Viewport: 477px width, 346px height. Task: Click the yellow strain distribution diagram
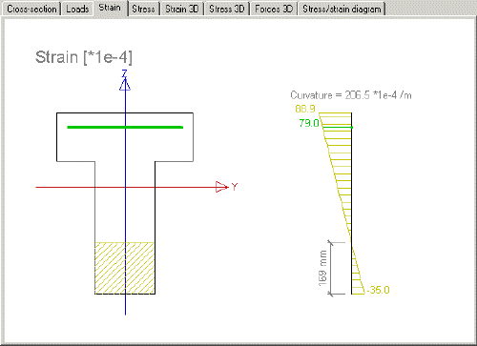click(342, 203)
